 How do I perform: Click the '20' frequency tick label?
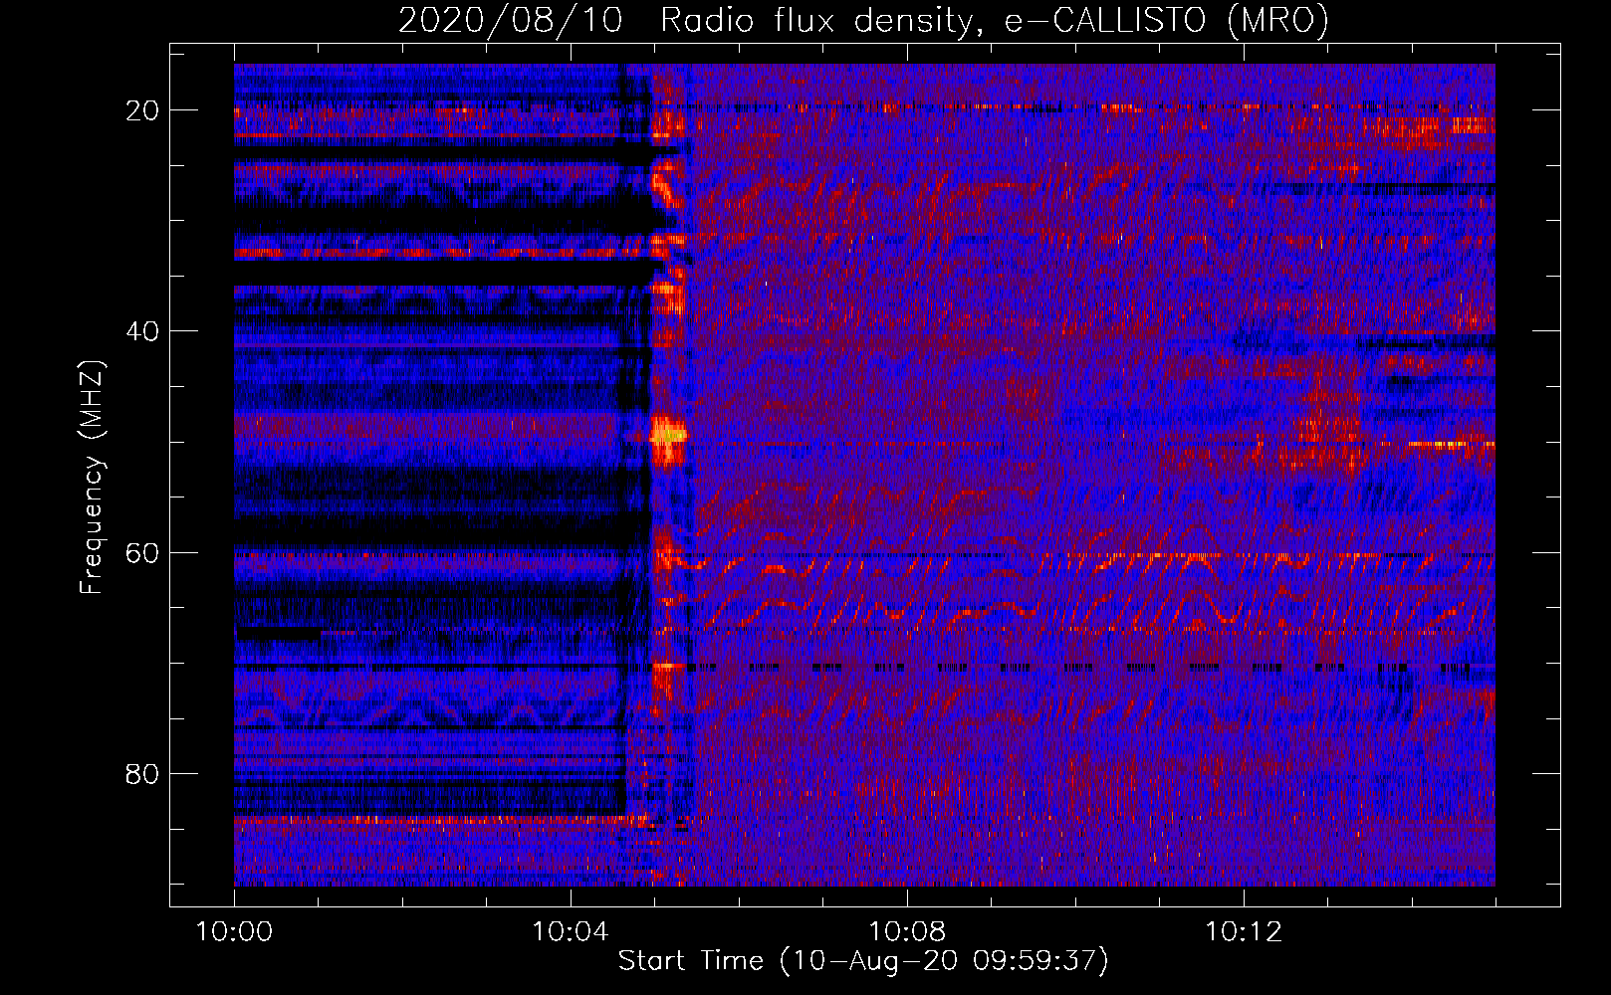click(x=143, y=110)
